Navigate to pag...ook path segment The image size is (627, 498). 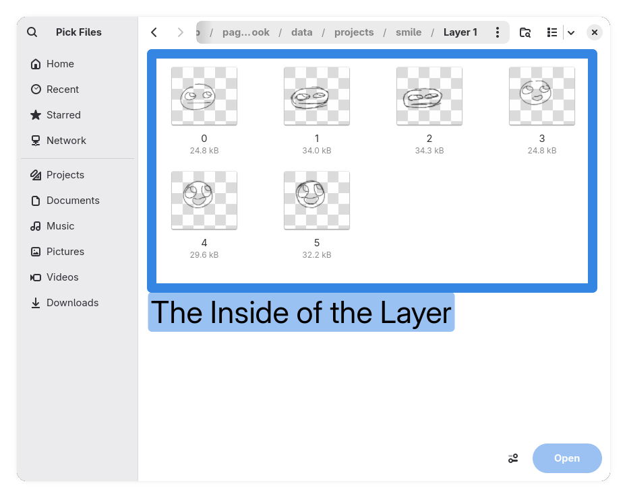[x=246, y=32]
